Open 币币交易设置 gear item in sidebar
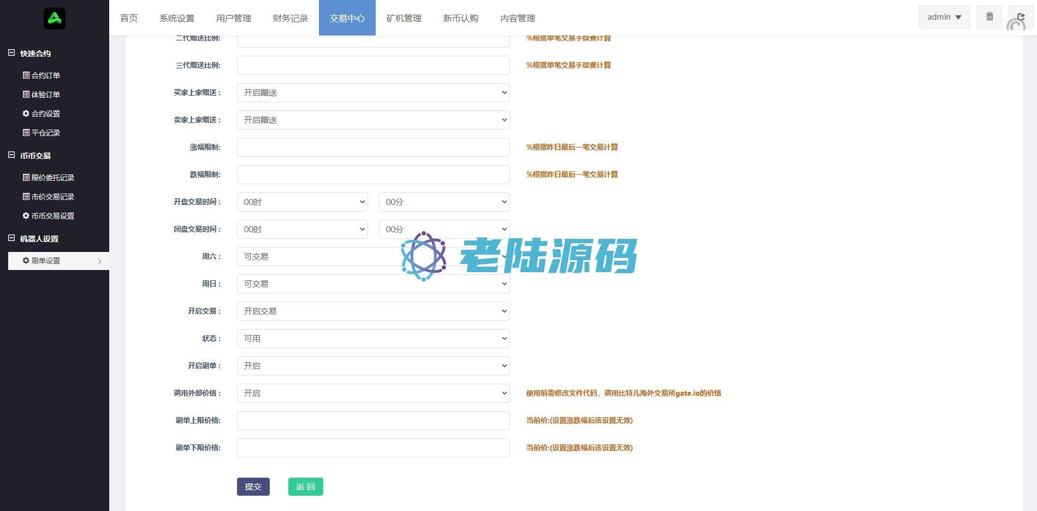Screen dimensions: 1037x511 48,216
